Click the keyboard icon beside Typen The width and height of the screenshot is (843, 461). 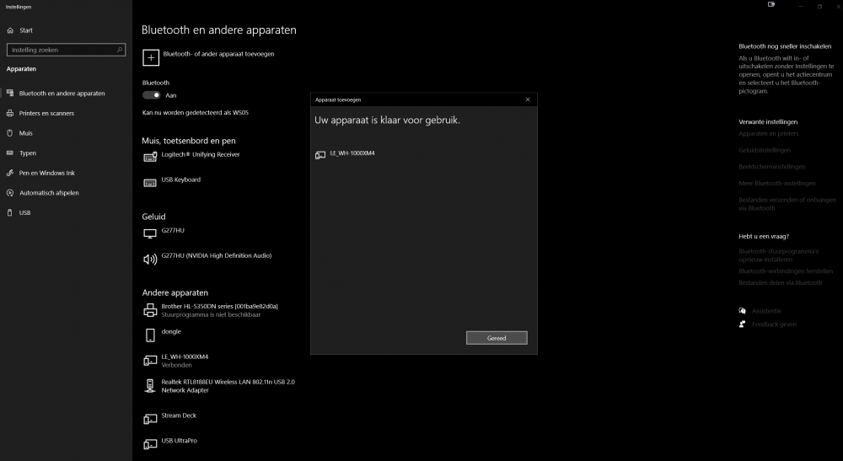tap(9, 153)
